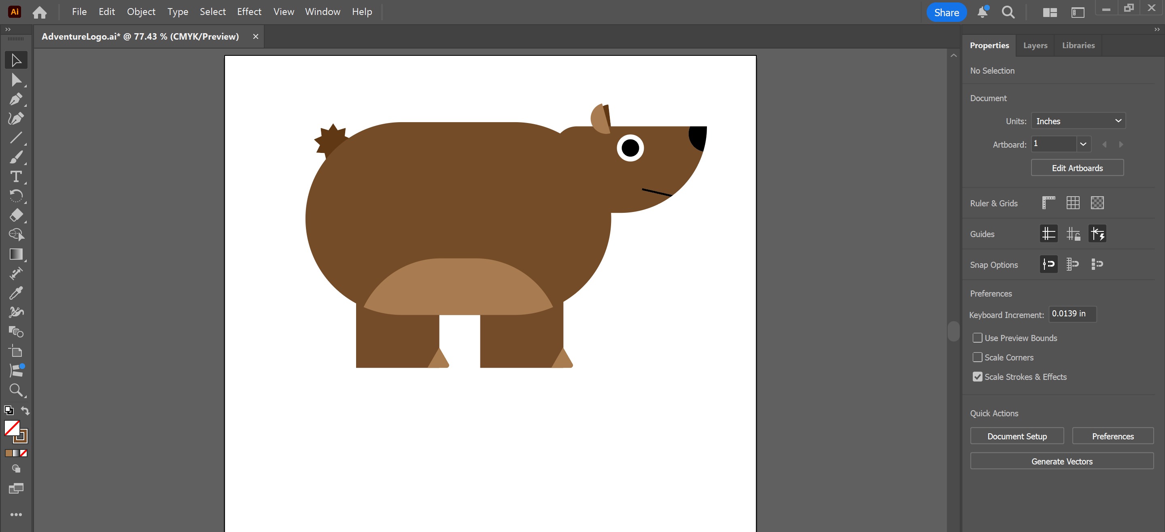Screen dimensions: 1165x532
Task: Select the Gradient tool
Action: click(x=16, y=254)
